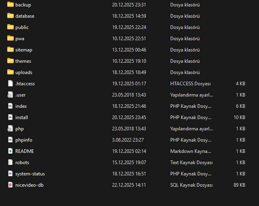Select the robots text file icon

[x=10, y=163]
